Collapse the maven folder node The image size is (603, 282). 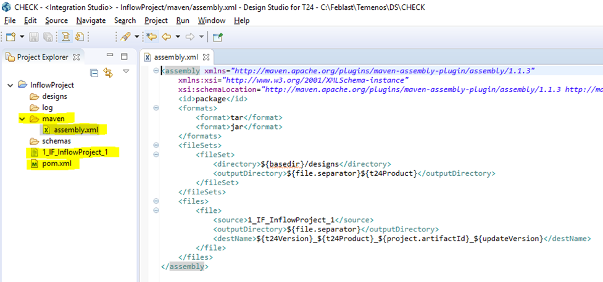22,118
